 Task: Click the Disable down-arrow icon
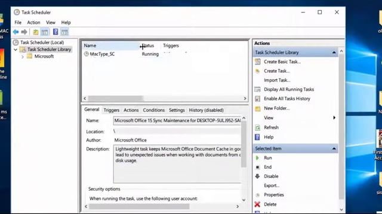click(x=257, y=176)
